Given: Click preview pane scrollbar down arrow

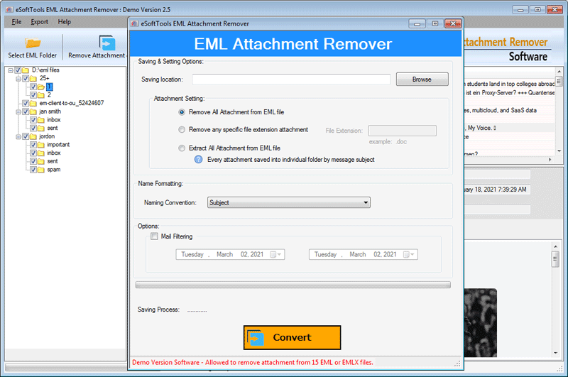Looking at the screenshot, I should pyautogui.click(x=556, y=353).
